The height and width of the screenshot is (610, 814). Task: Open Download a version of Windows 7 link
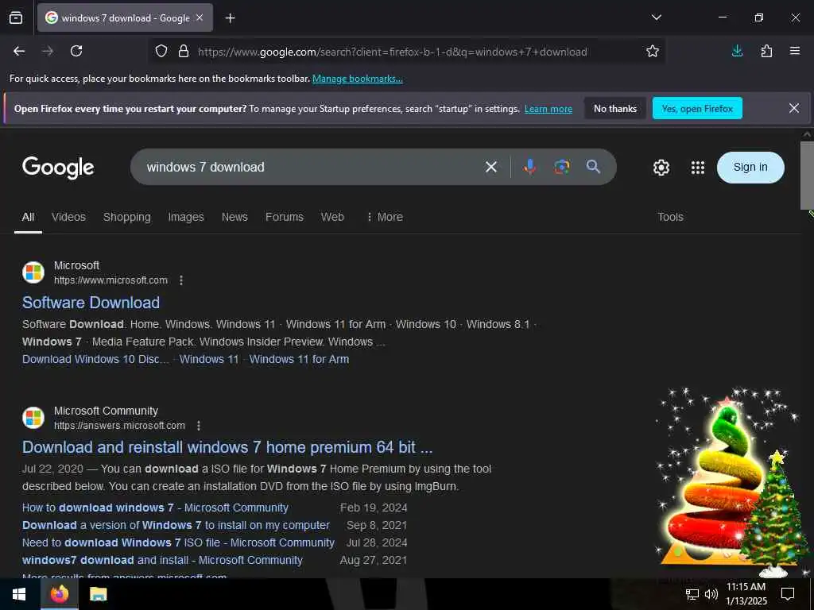(176, 525)
